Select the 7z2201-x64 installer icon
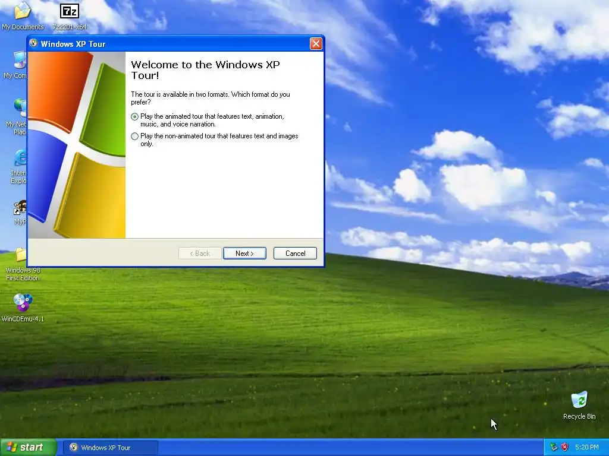Viewport: 609px width, 456px height. click(70, 16)
